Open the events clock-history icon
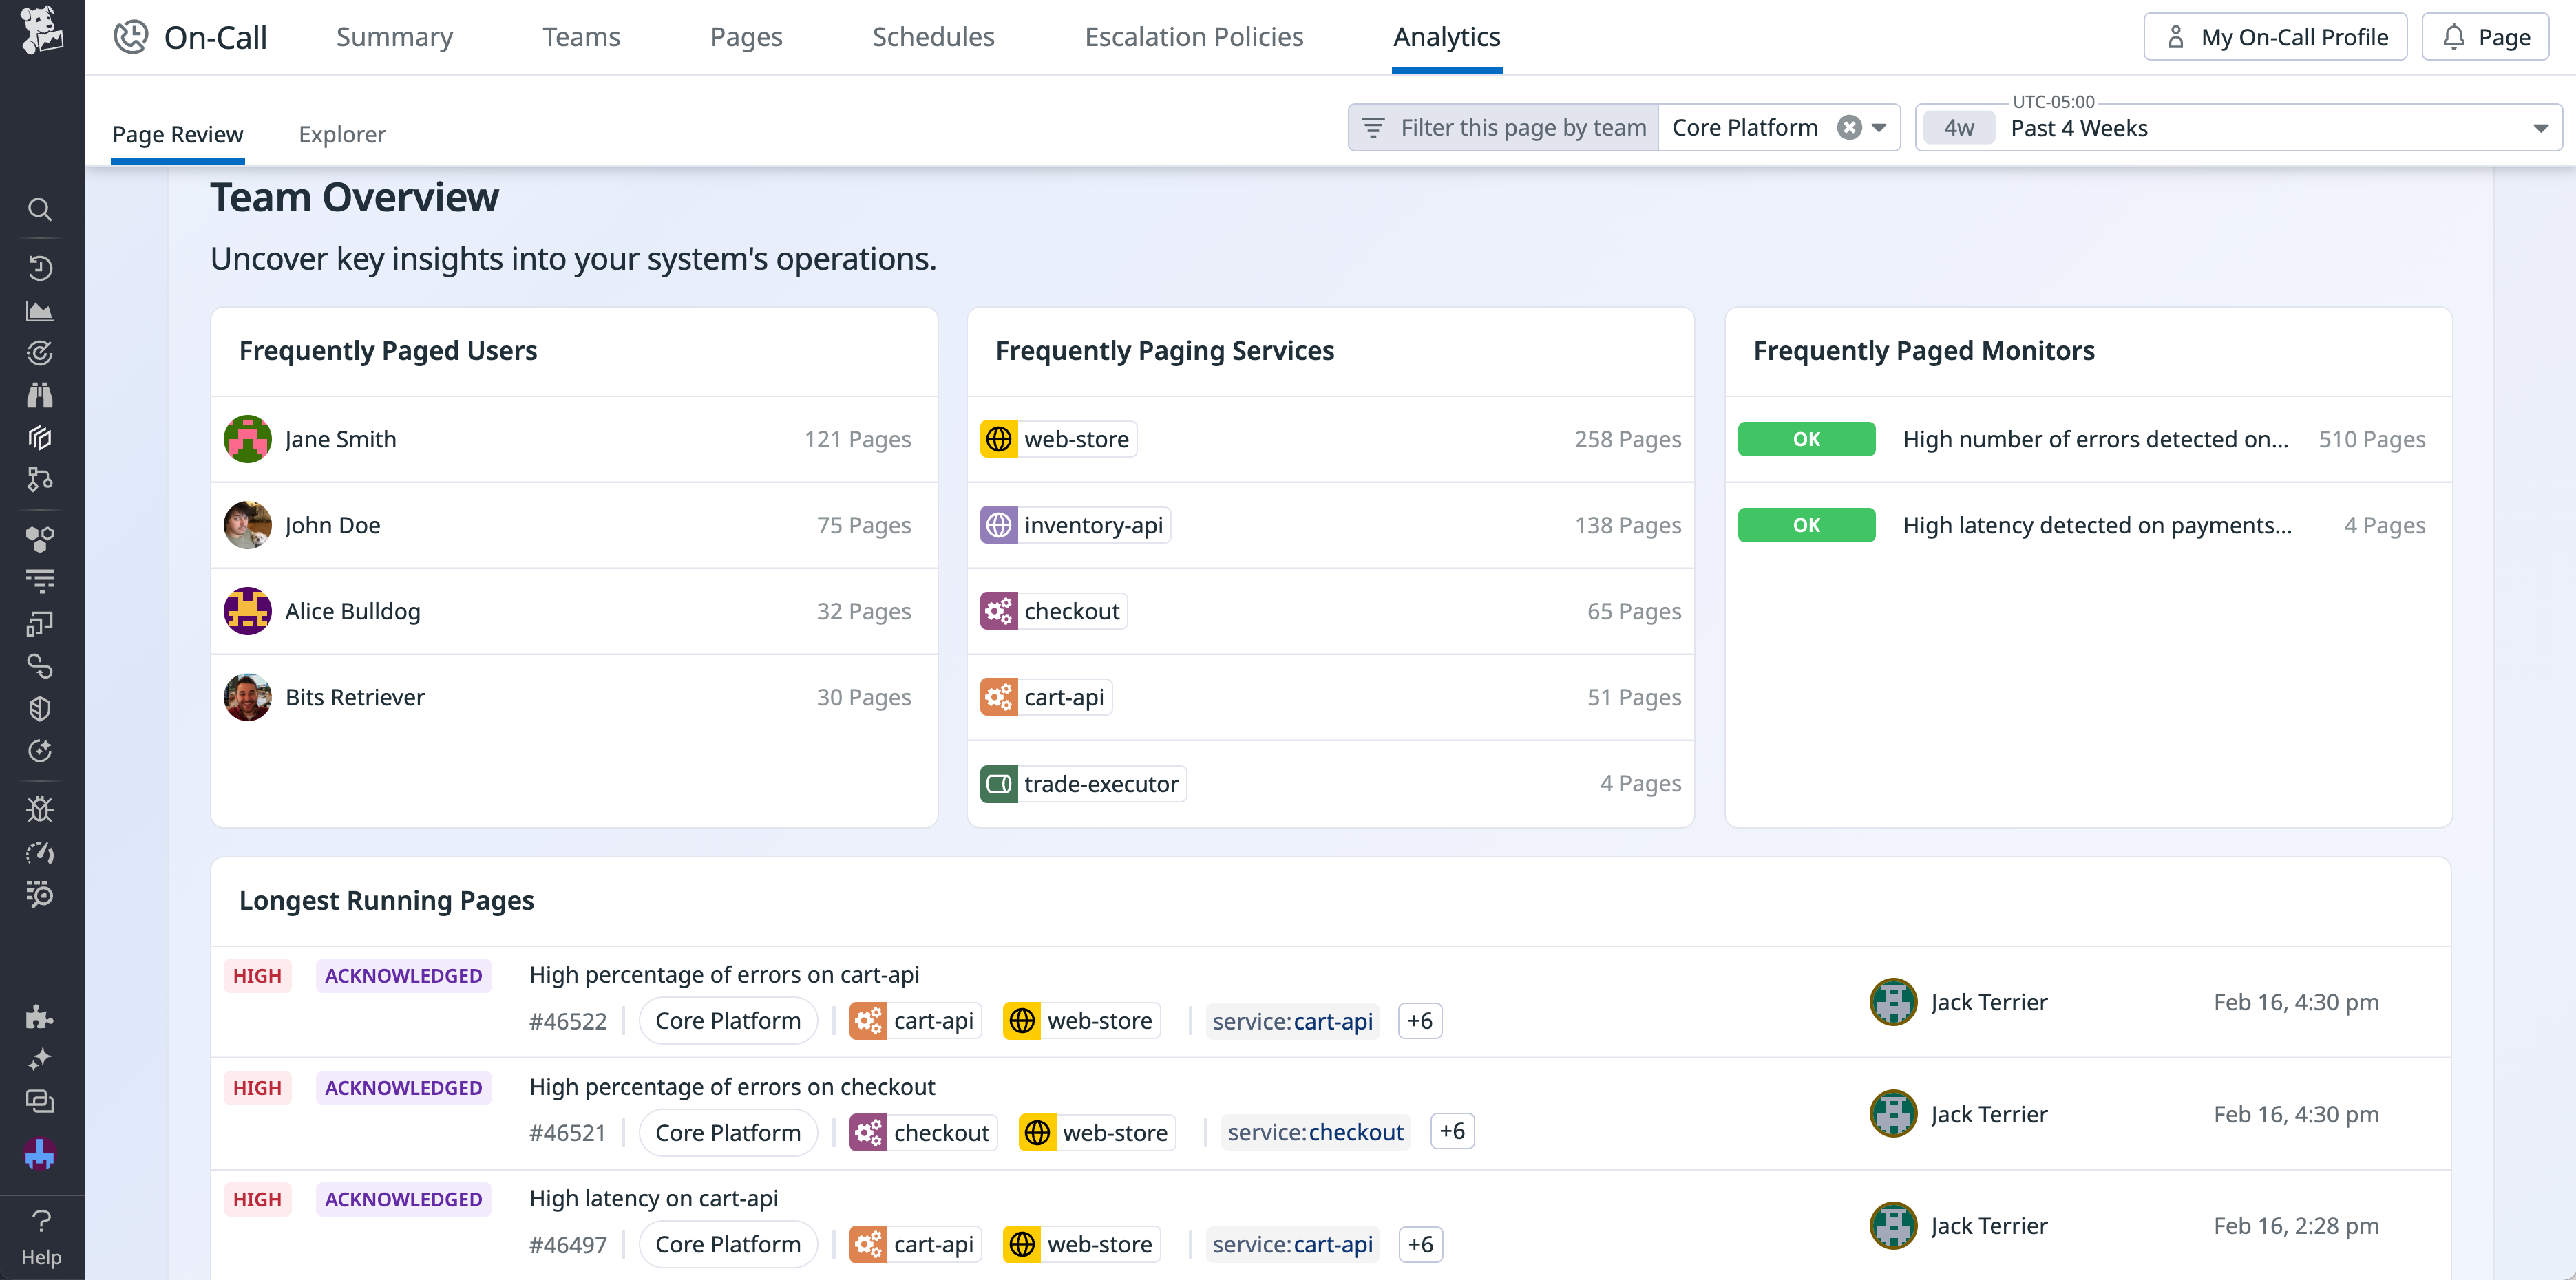Screen dimensions: 2576x1280 pyautogui.click(x=40, y=268)
